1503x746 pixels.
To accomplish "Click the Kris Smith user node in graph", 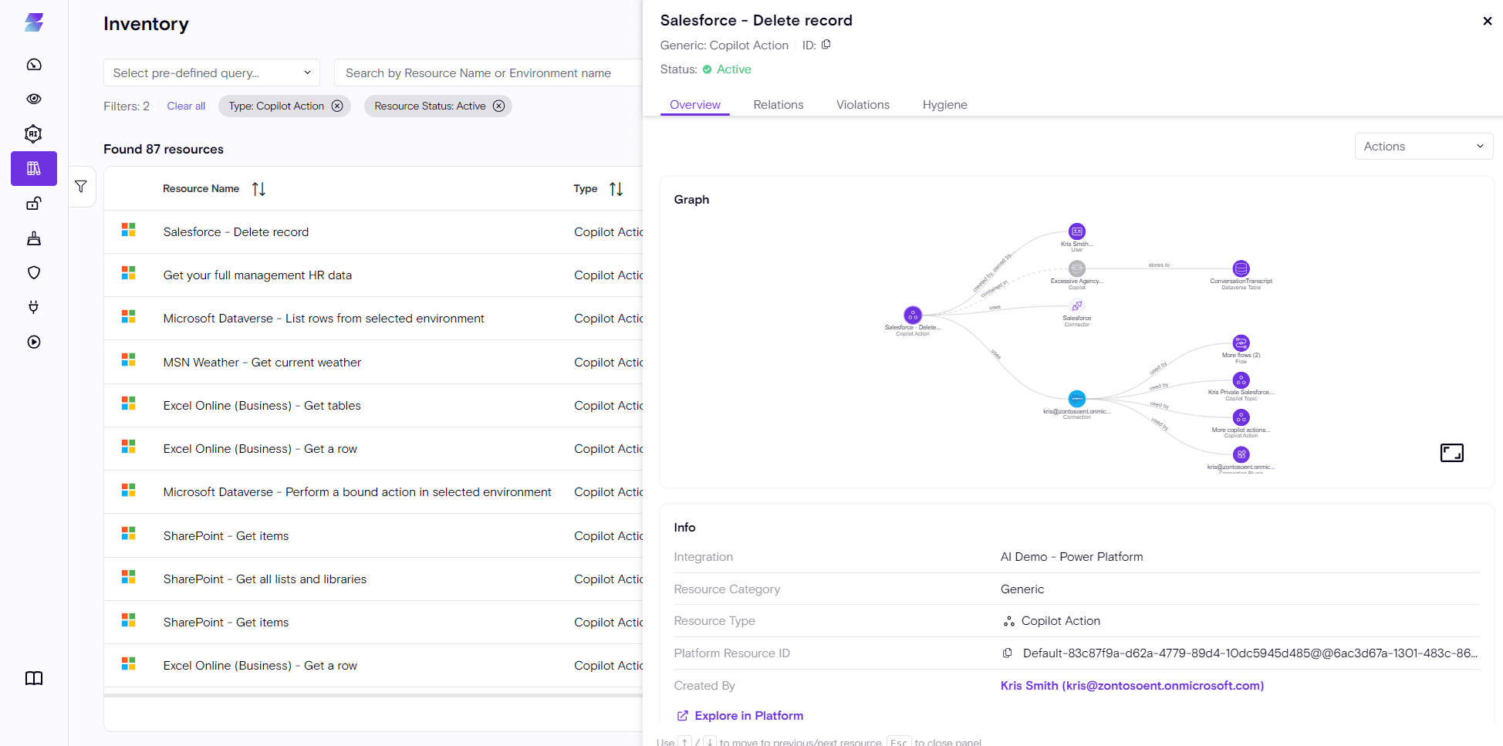I will 1077,231.
